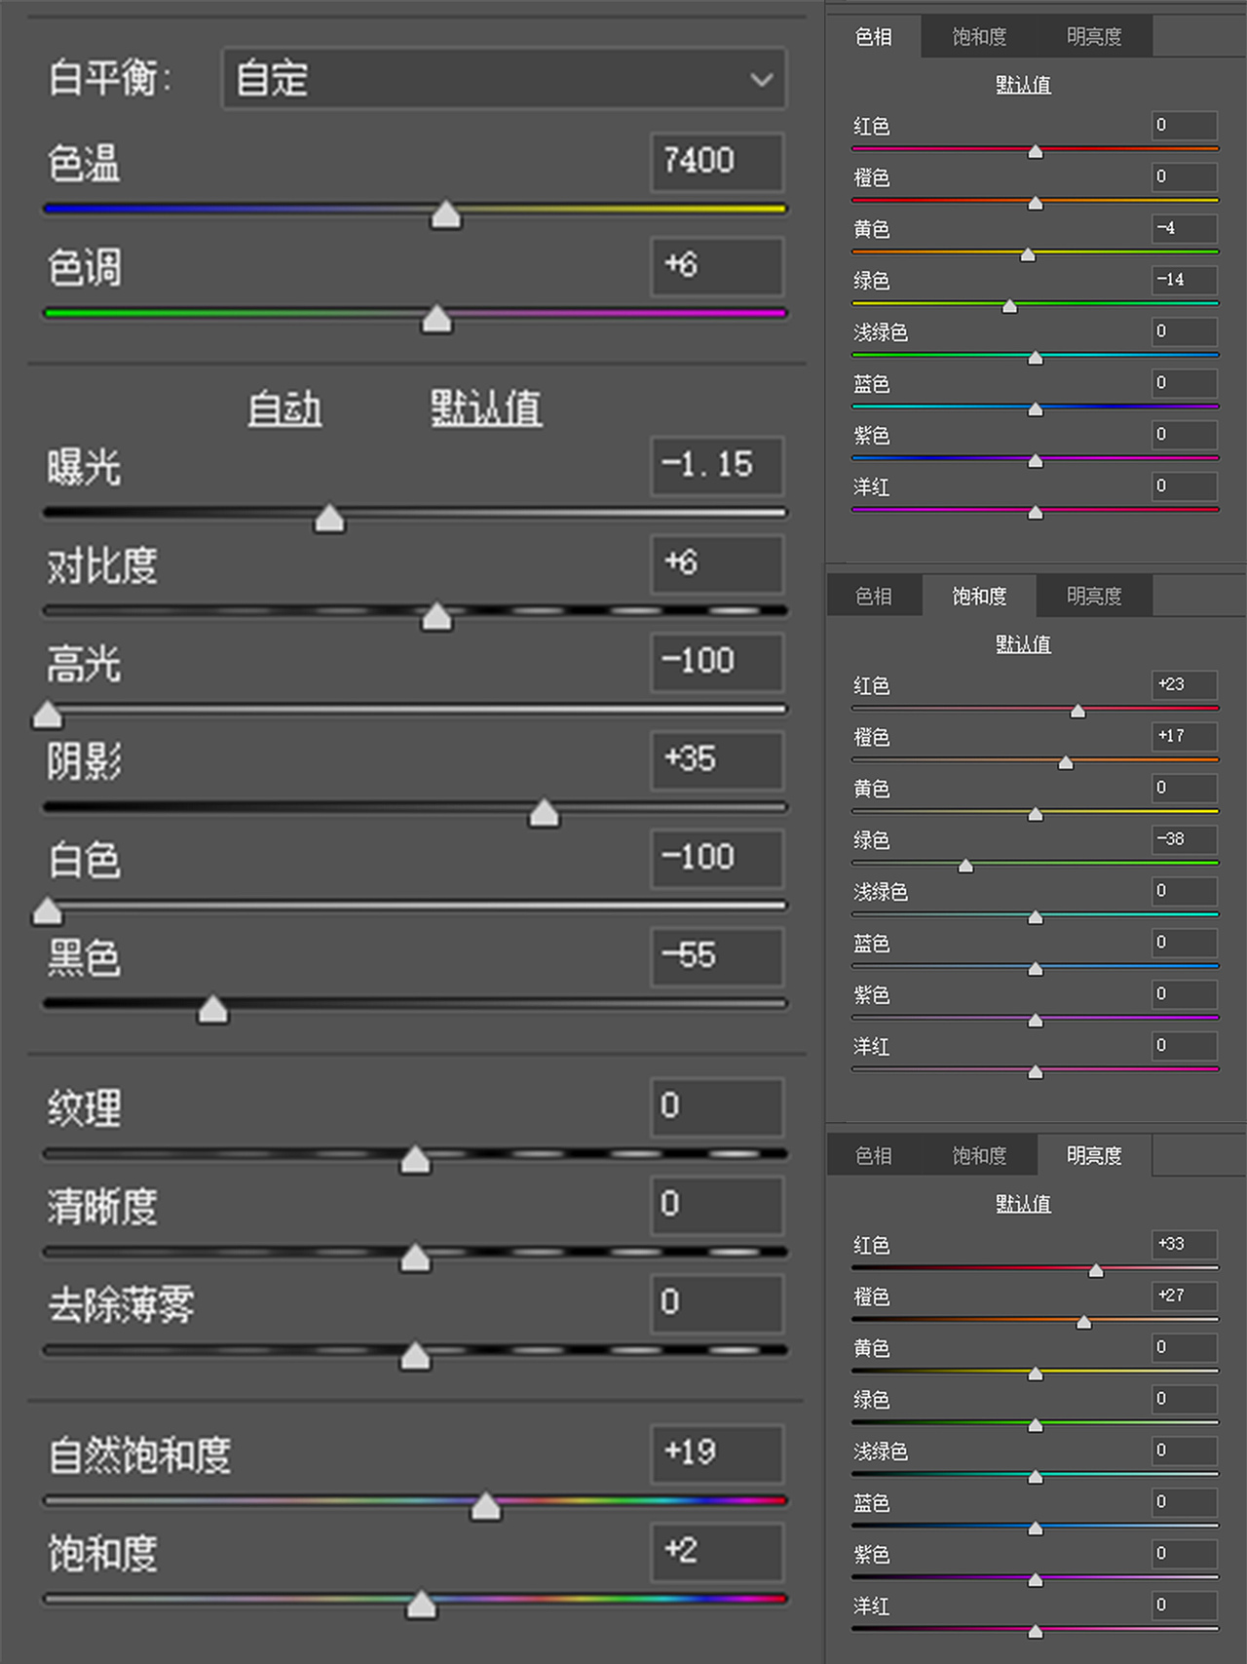The width and height of the screenshot is (1247, 1664).
Task: Click the 色调 value field showing +6
Action: (x=717, y=266)
